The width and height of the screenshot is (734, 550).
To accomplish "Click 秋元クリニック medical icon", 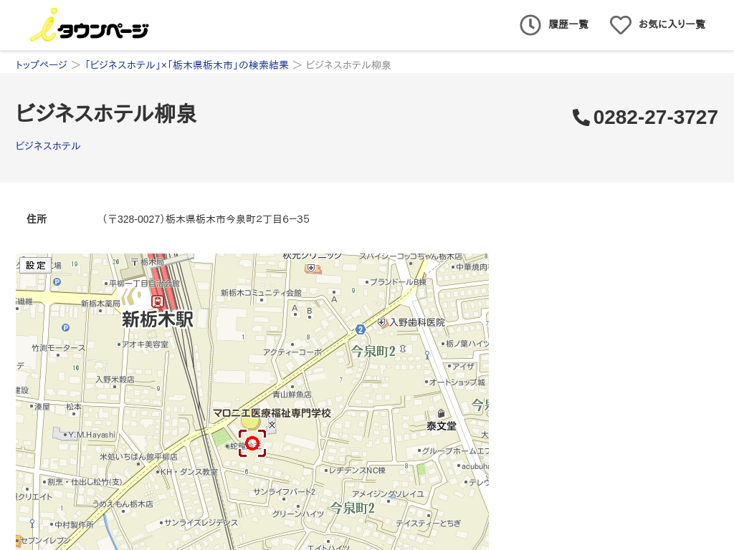I will coord(311,268).
